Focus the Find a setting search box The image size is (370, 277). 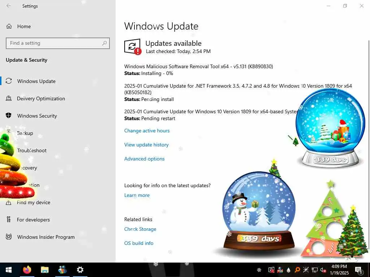click(57, 43)
